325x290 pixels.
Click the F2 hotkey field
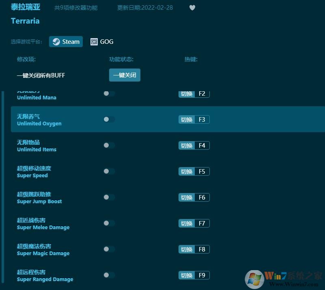[x=202, y=94]
